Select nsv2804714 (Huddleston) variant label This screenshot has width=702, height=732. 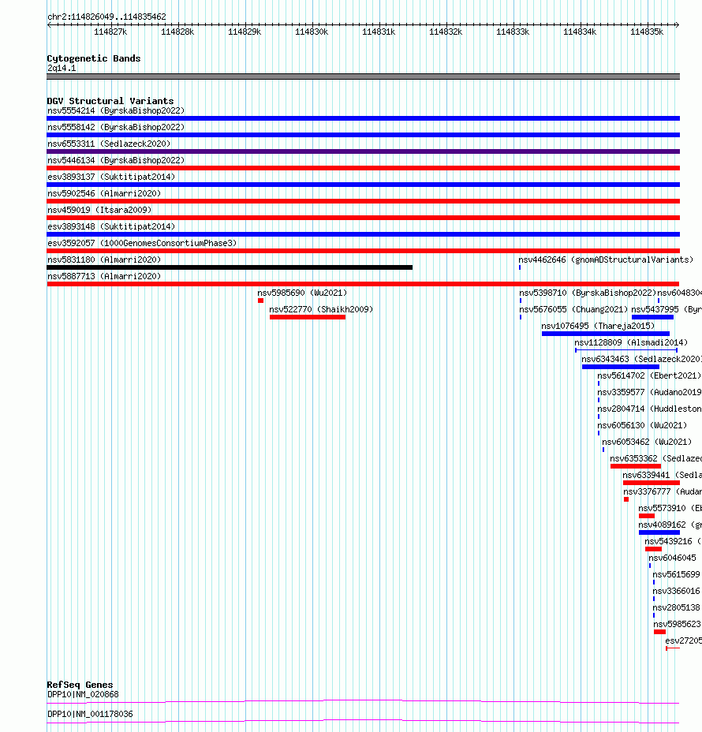click(649, 409)
